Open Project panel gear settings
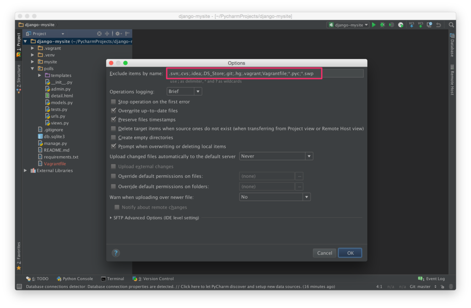The height and width of the screenshot is (308, 471). pyautogui.click(x=118, y=34)
